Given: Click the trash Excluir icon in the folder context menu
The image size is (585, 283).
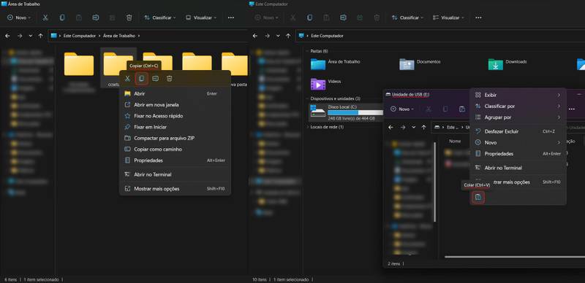Looking at the screenshot, I should 170,78.
